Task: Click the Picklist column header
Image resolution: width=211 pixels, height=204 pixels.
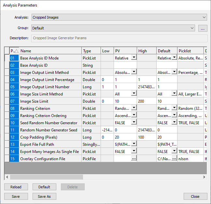Action: 190,51
